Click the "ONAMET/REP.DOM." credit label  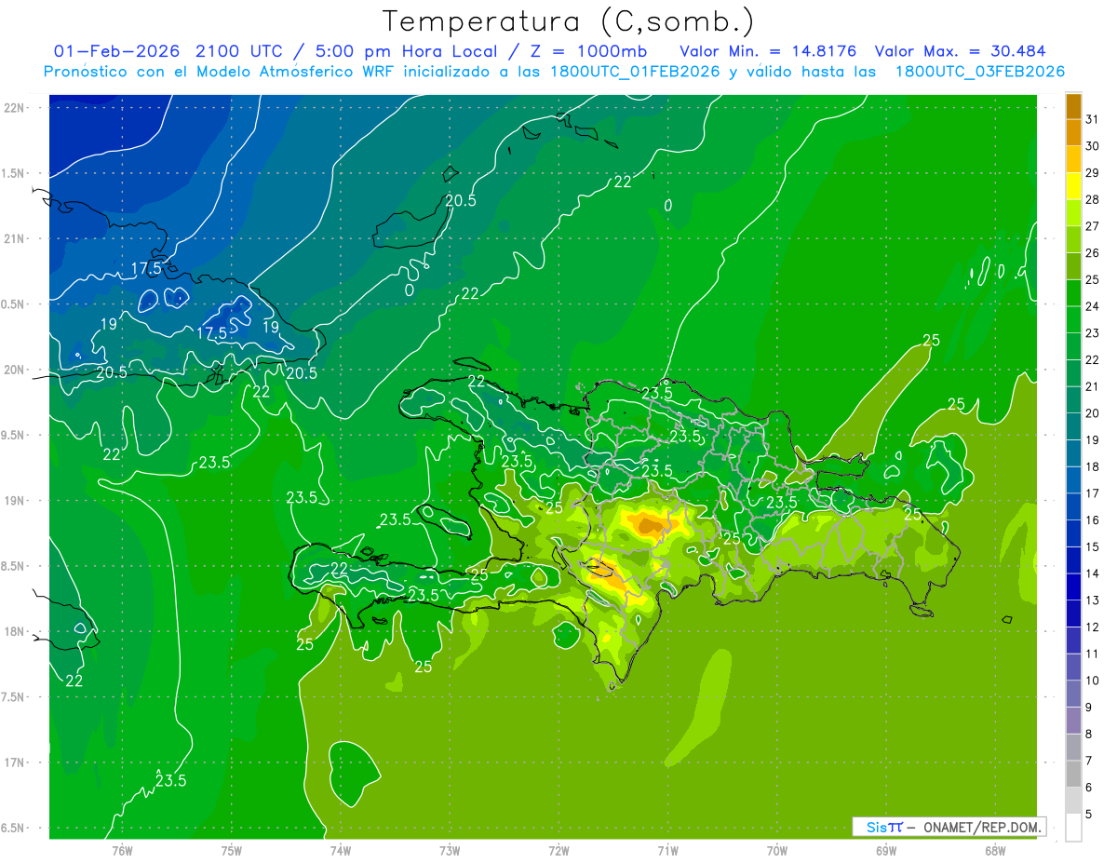983,827
